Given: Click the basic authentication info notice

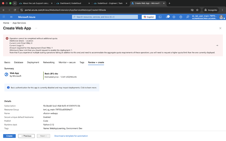Looking at the screenshot, I should click(52, 87).
